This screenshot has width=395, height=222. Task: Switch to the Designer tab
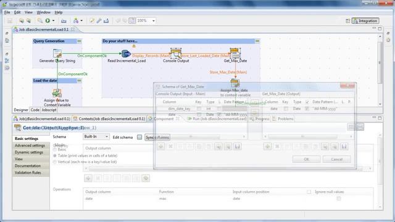(21, 110)
